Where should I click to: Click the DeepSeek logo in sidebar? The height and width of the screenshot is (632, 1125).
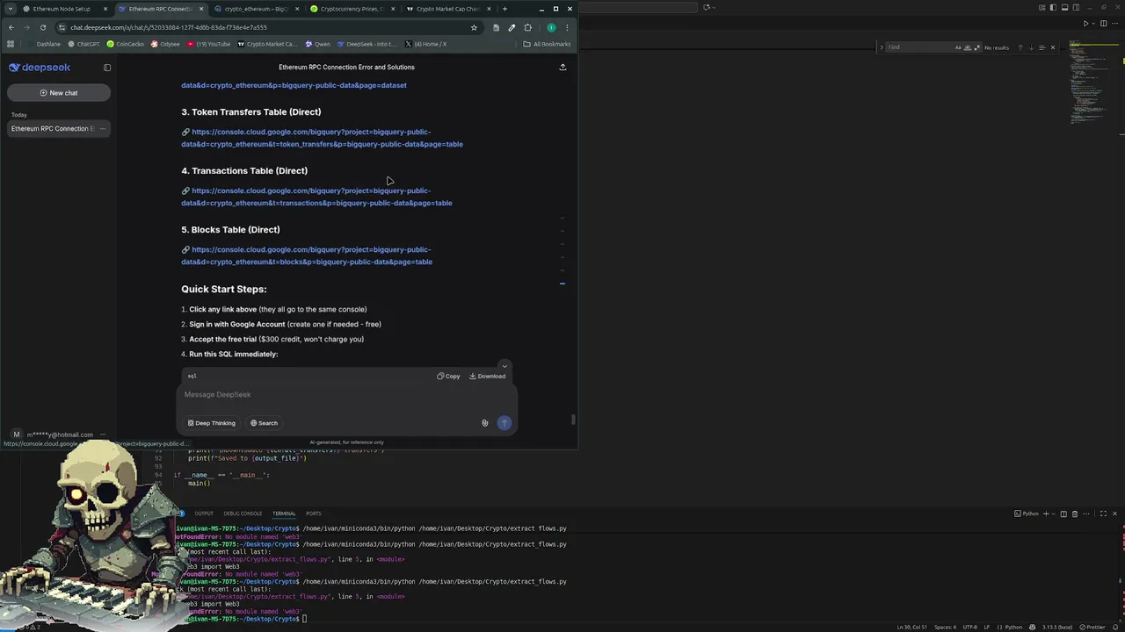[x=40, y=68]
